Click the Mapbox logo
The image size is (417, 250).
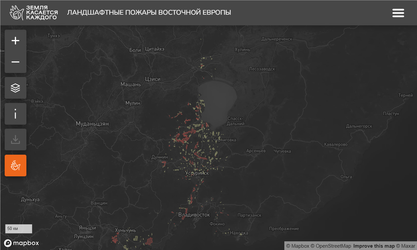click(21, 243)
